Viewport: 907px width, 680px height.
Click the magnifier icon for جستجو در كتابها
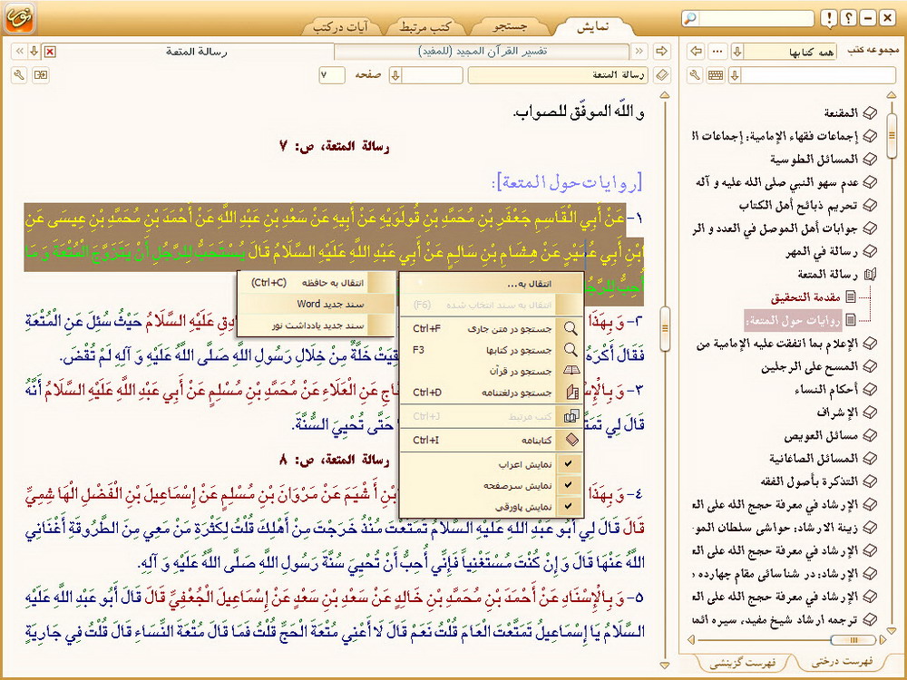click(x=571, y=350)
